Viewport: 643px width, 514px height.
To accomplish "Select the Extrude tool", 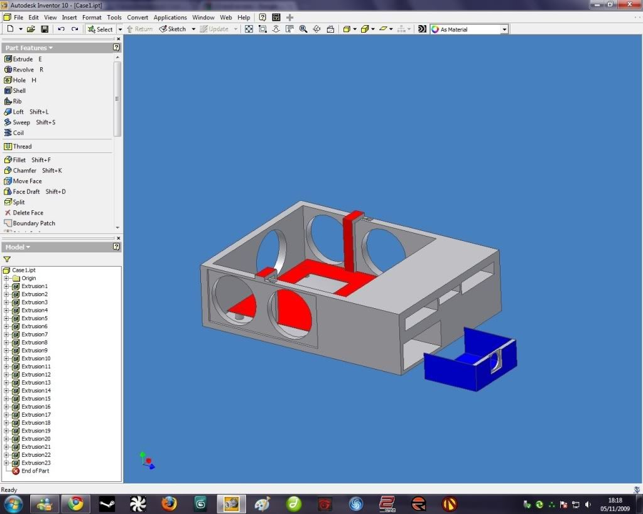I will [23, 59].
